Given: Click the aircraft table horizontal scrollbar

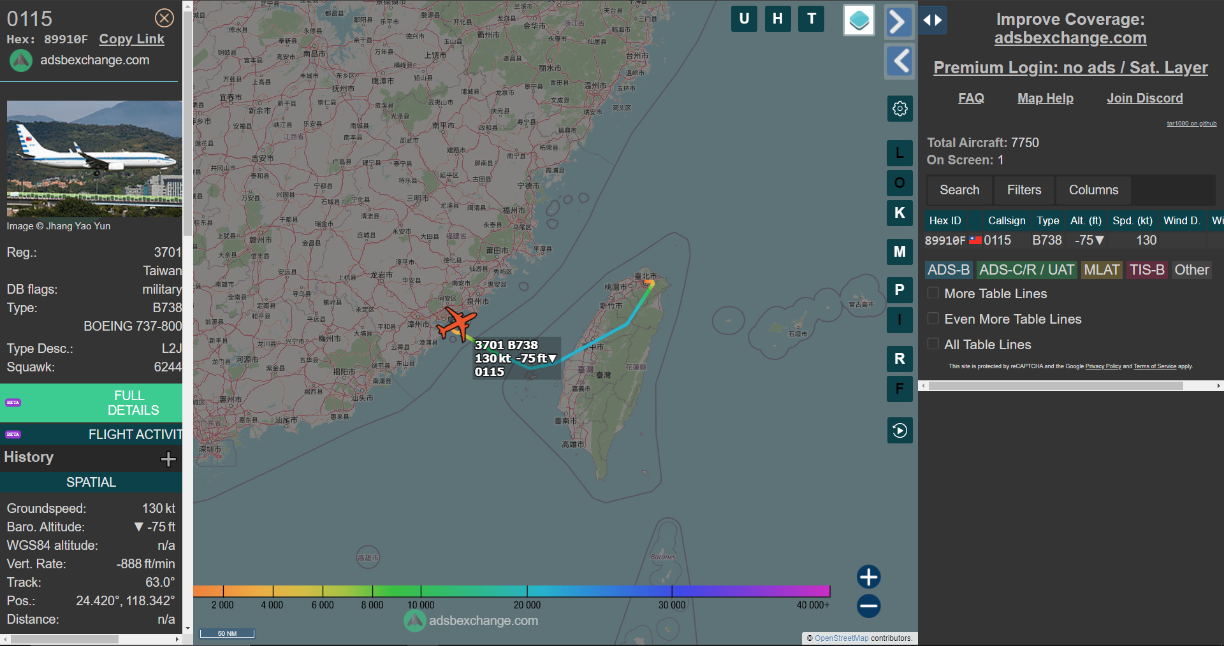Looking at the screenshot, I should (1055, 386).
